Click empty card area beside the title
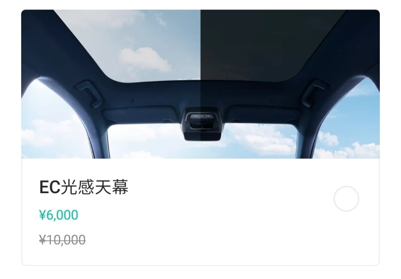Screen dimensions: 401x279 point(230,187)
